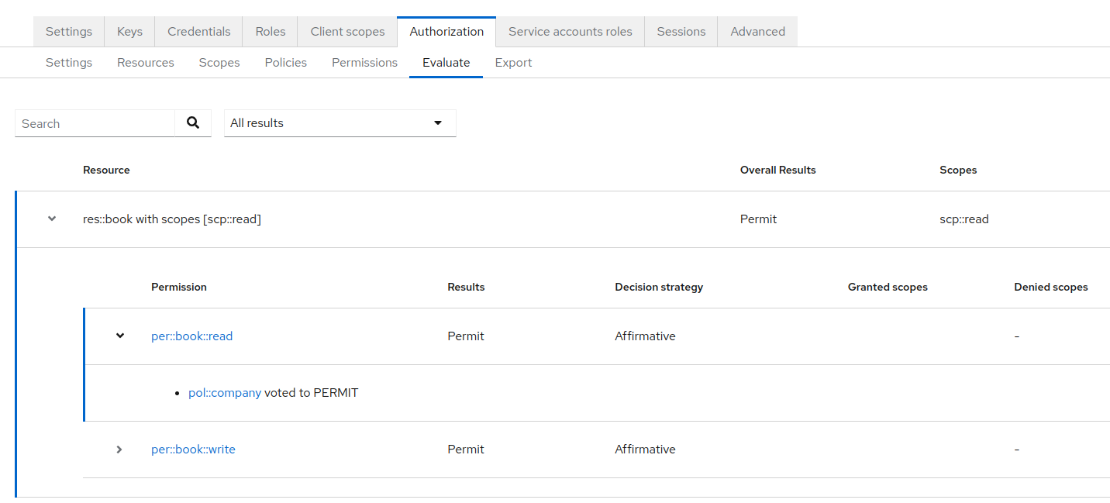Open the Export sub-tab
Screen dimensions: 1110x503
[513, 63]
